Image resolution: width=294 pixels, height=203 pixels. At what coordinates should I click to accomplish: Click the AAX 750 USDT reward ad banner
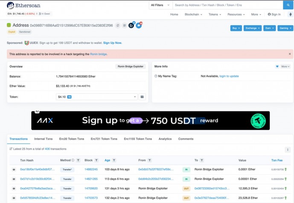(x=150, y=120)
